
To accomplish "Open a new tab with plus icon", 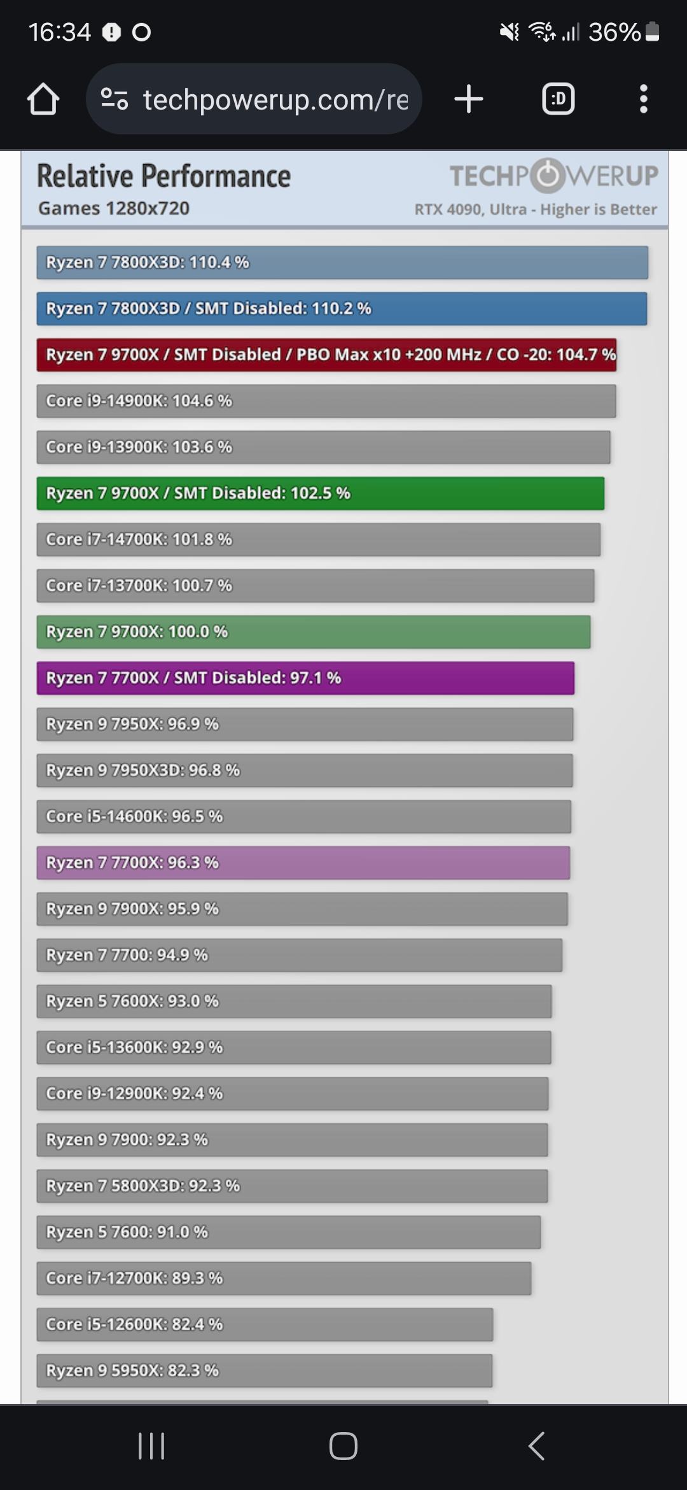I will coord(469,99).
